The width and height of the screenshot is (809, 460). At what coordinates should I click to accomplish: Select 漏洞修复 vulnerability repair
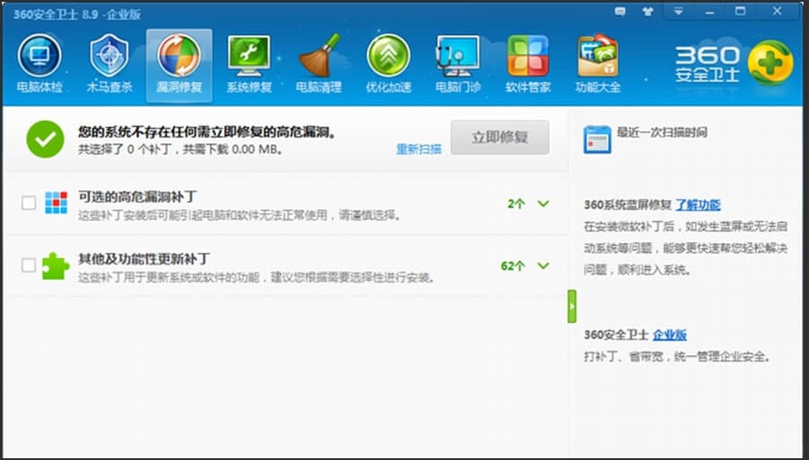tap(179, 65)
